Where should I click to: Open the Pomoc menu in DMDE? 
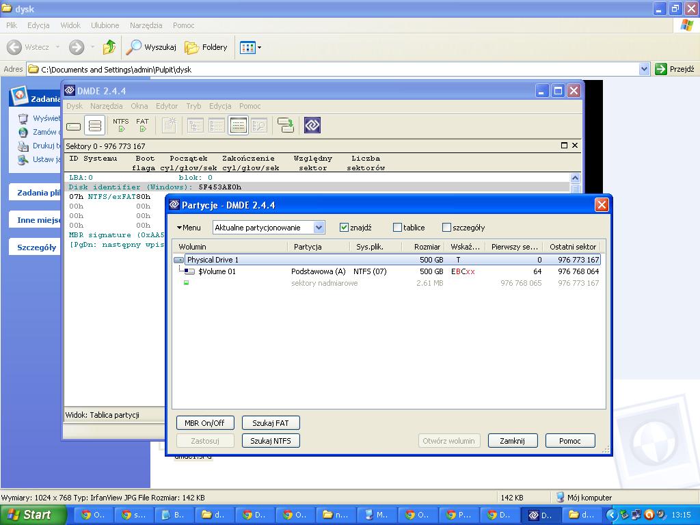tap(250, 106)
